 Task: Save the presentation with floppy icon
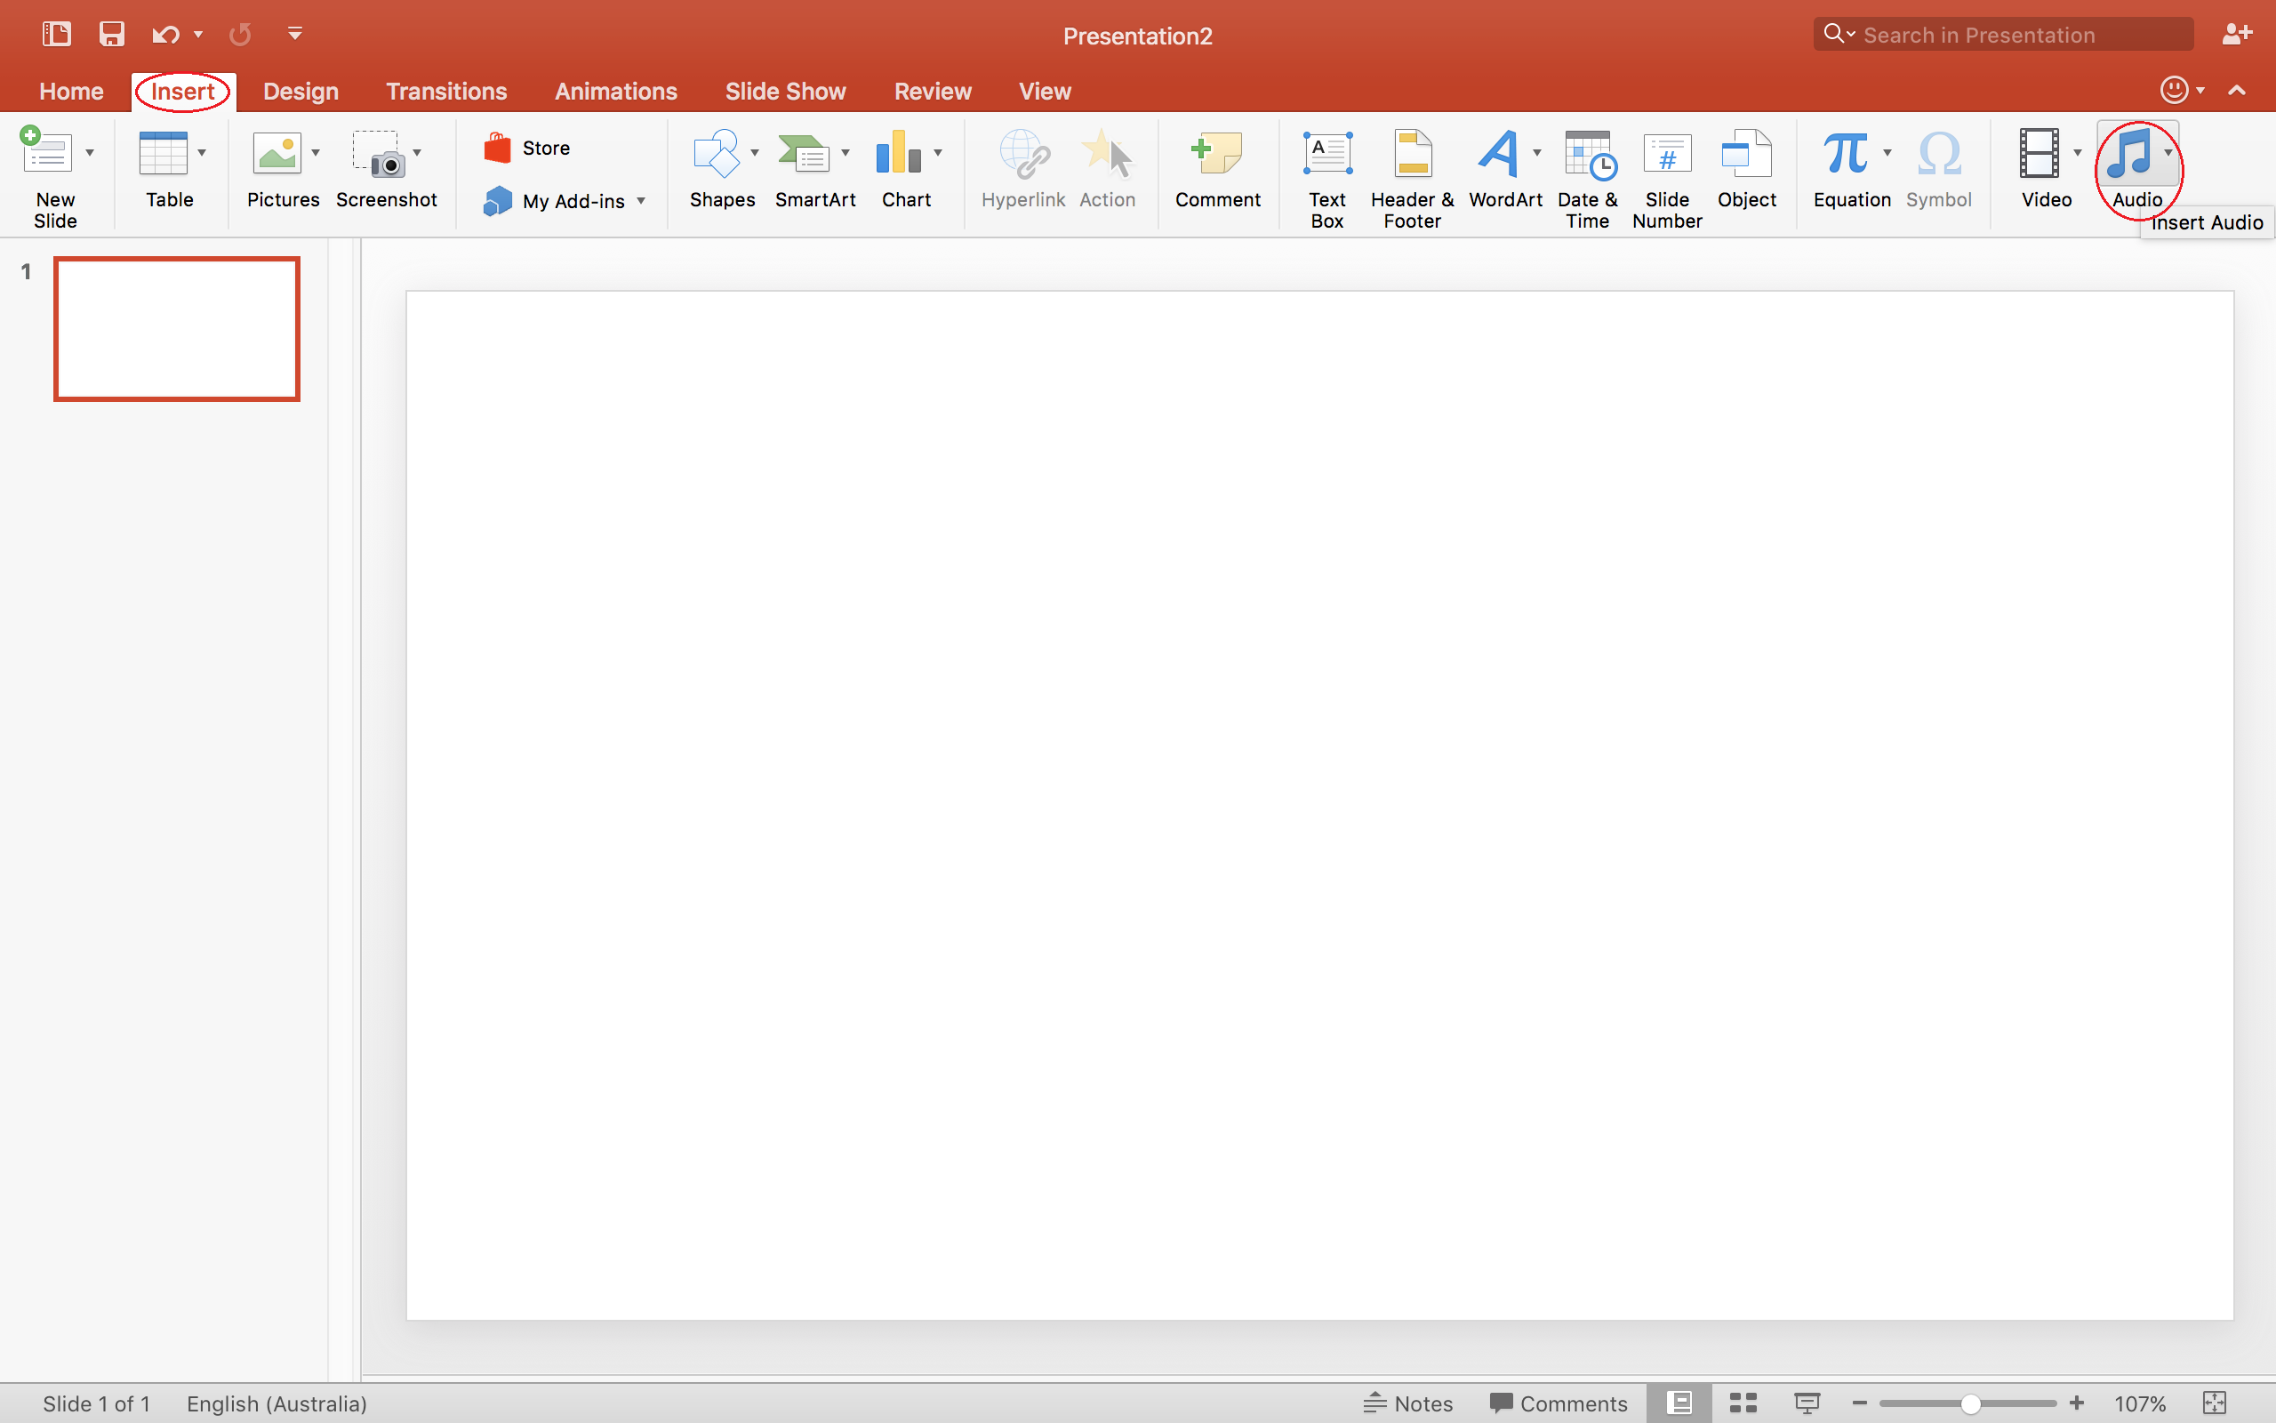tap(112, 35)
